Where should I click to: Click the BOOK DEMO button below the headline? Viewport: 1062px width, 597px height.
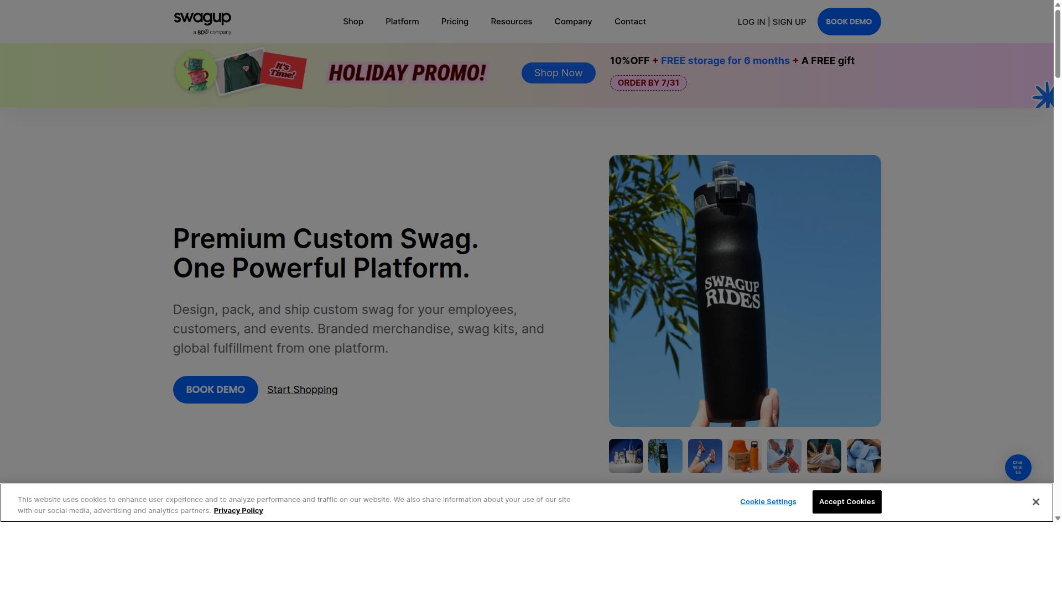coord(215,390)
